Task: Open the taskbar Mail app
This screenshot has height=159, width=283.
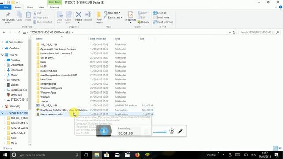Action: [117, 155]
